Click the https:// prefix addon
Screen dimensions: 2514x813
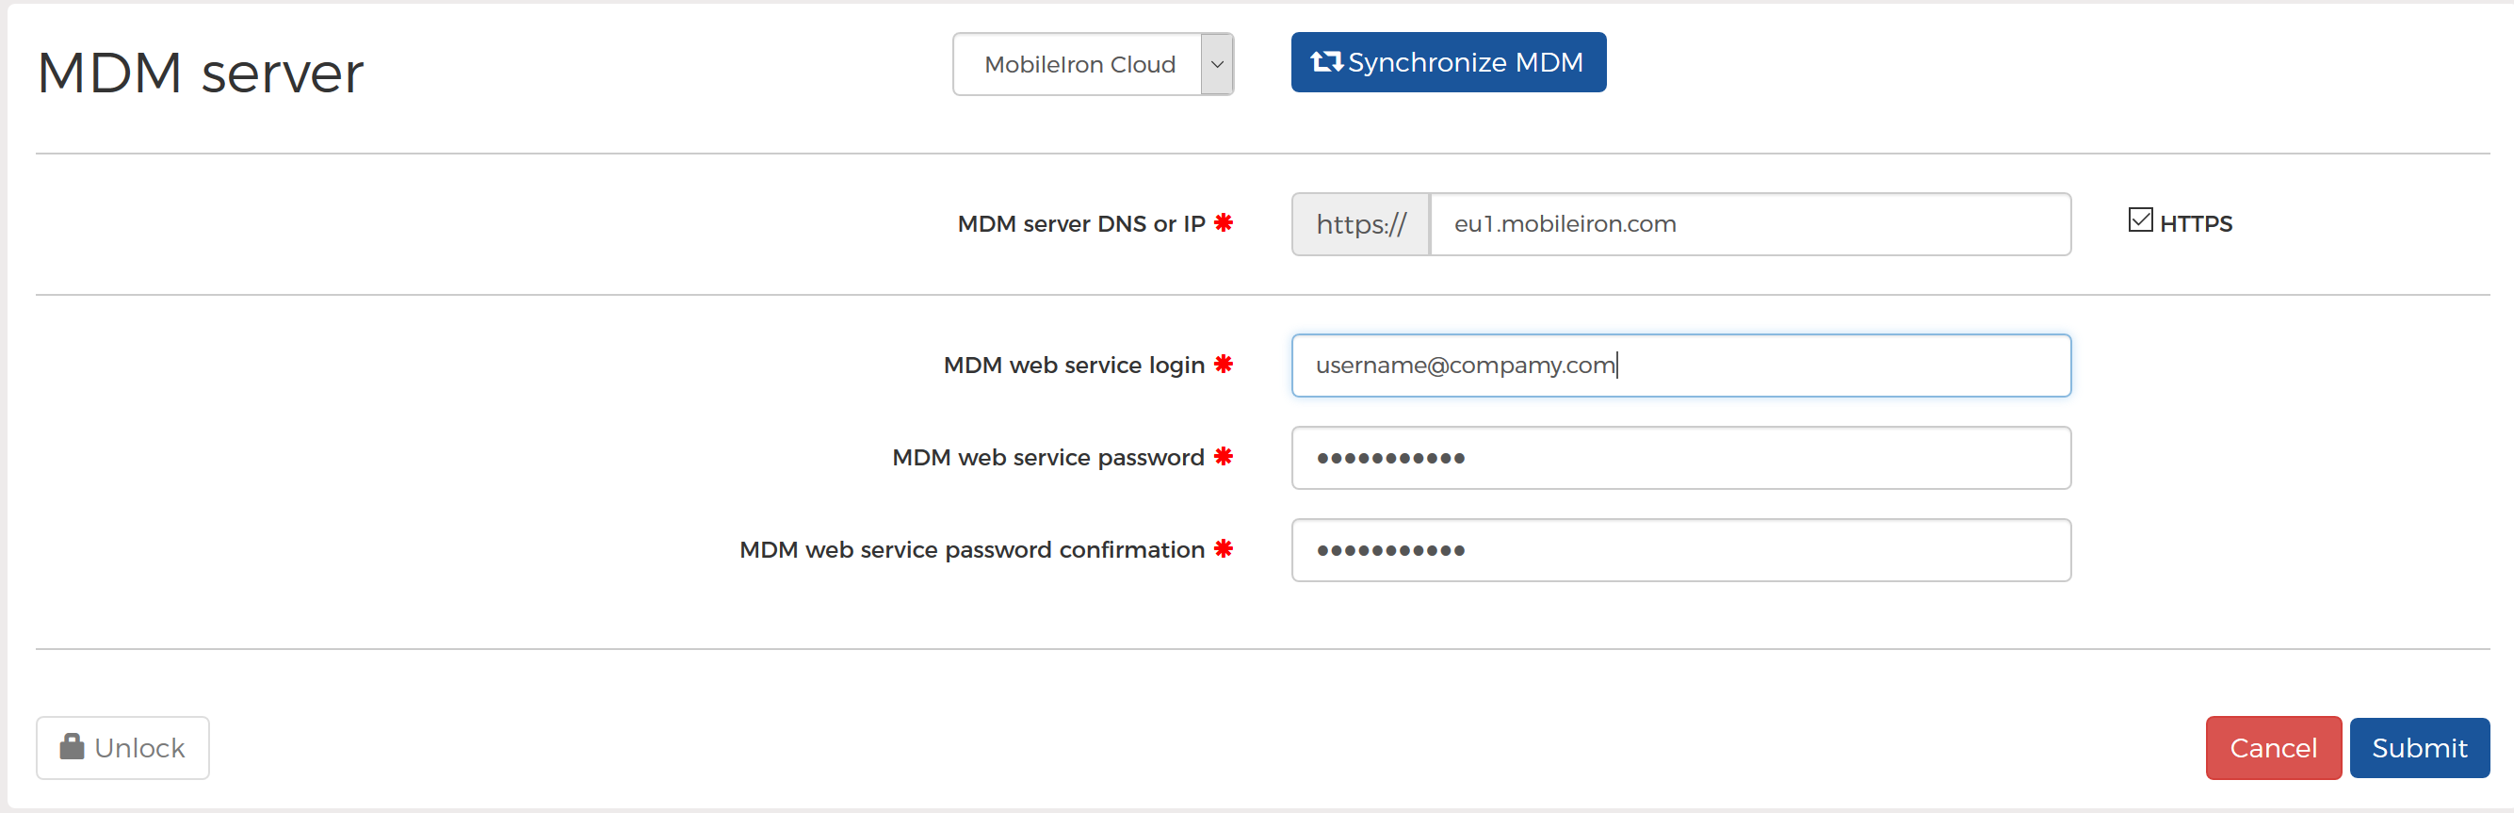coord(1360,224)
